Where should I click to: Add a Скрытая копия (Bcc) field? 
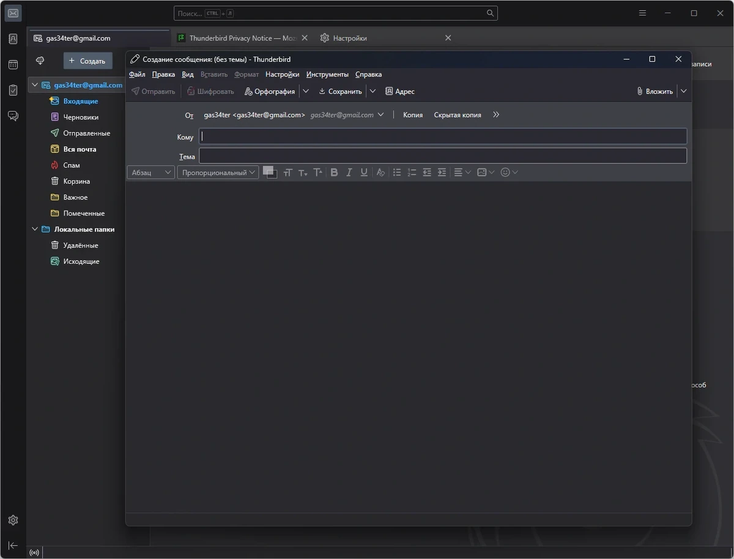pyautogui.click(x=458, y=115)
